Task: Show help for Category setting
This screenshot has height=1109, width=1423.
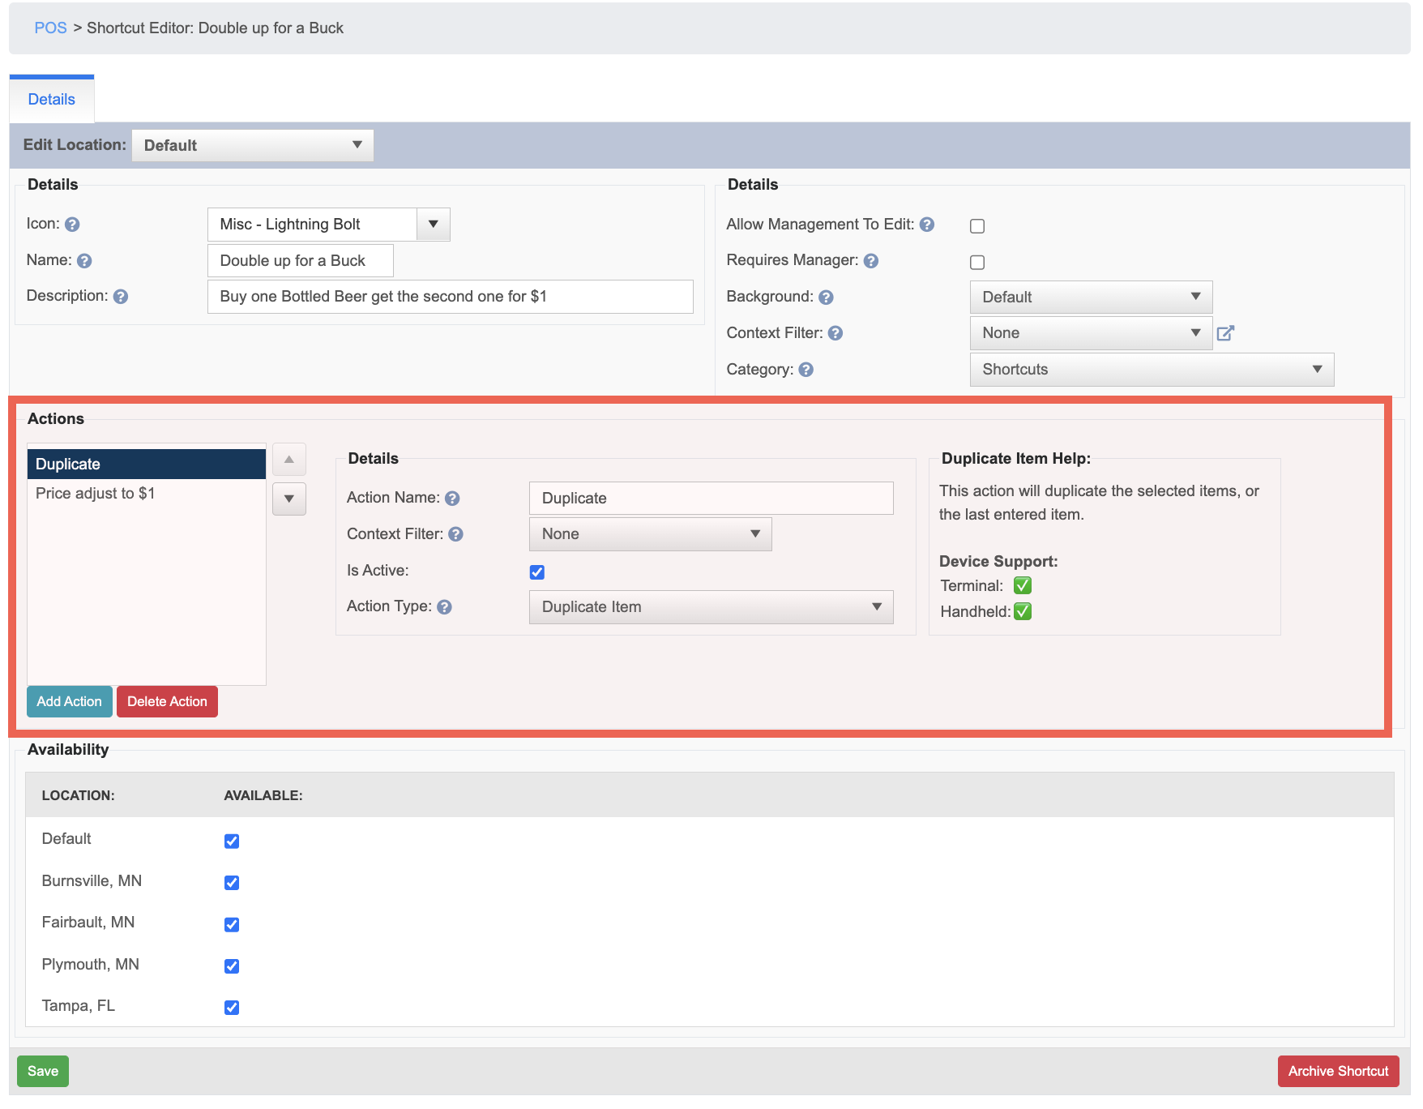Action: pyautogui.click(x=806, y=370)
